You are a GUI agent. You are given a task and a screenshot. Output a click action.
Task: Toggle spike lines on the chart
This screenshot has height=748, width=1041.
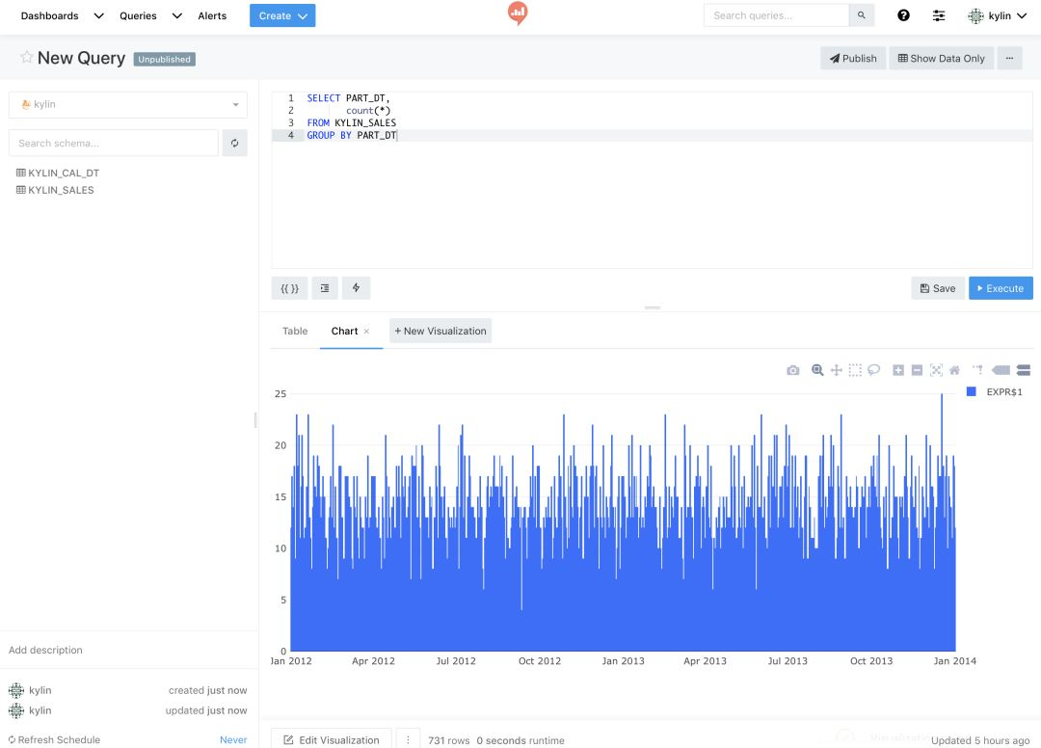tap(976, 370)
